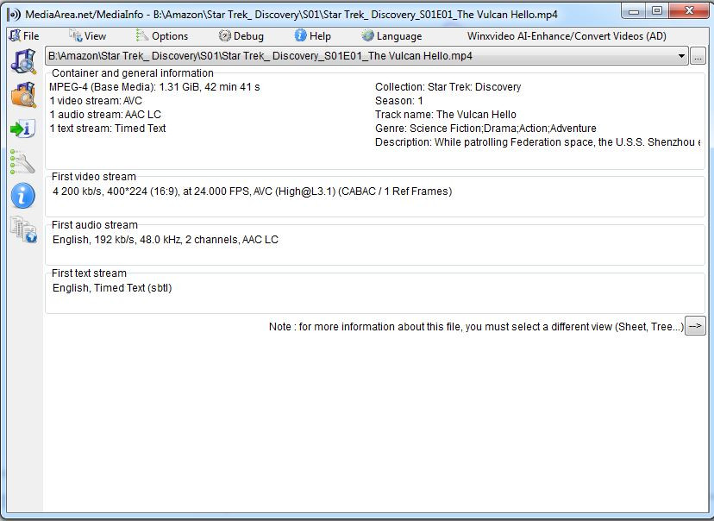Screen dimensions: 714x521
Task: Click the Open File sidebar icon
Action: click(x=23, y=62)
